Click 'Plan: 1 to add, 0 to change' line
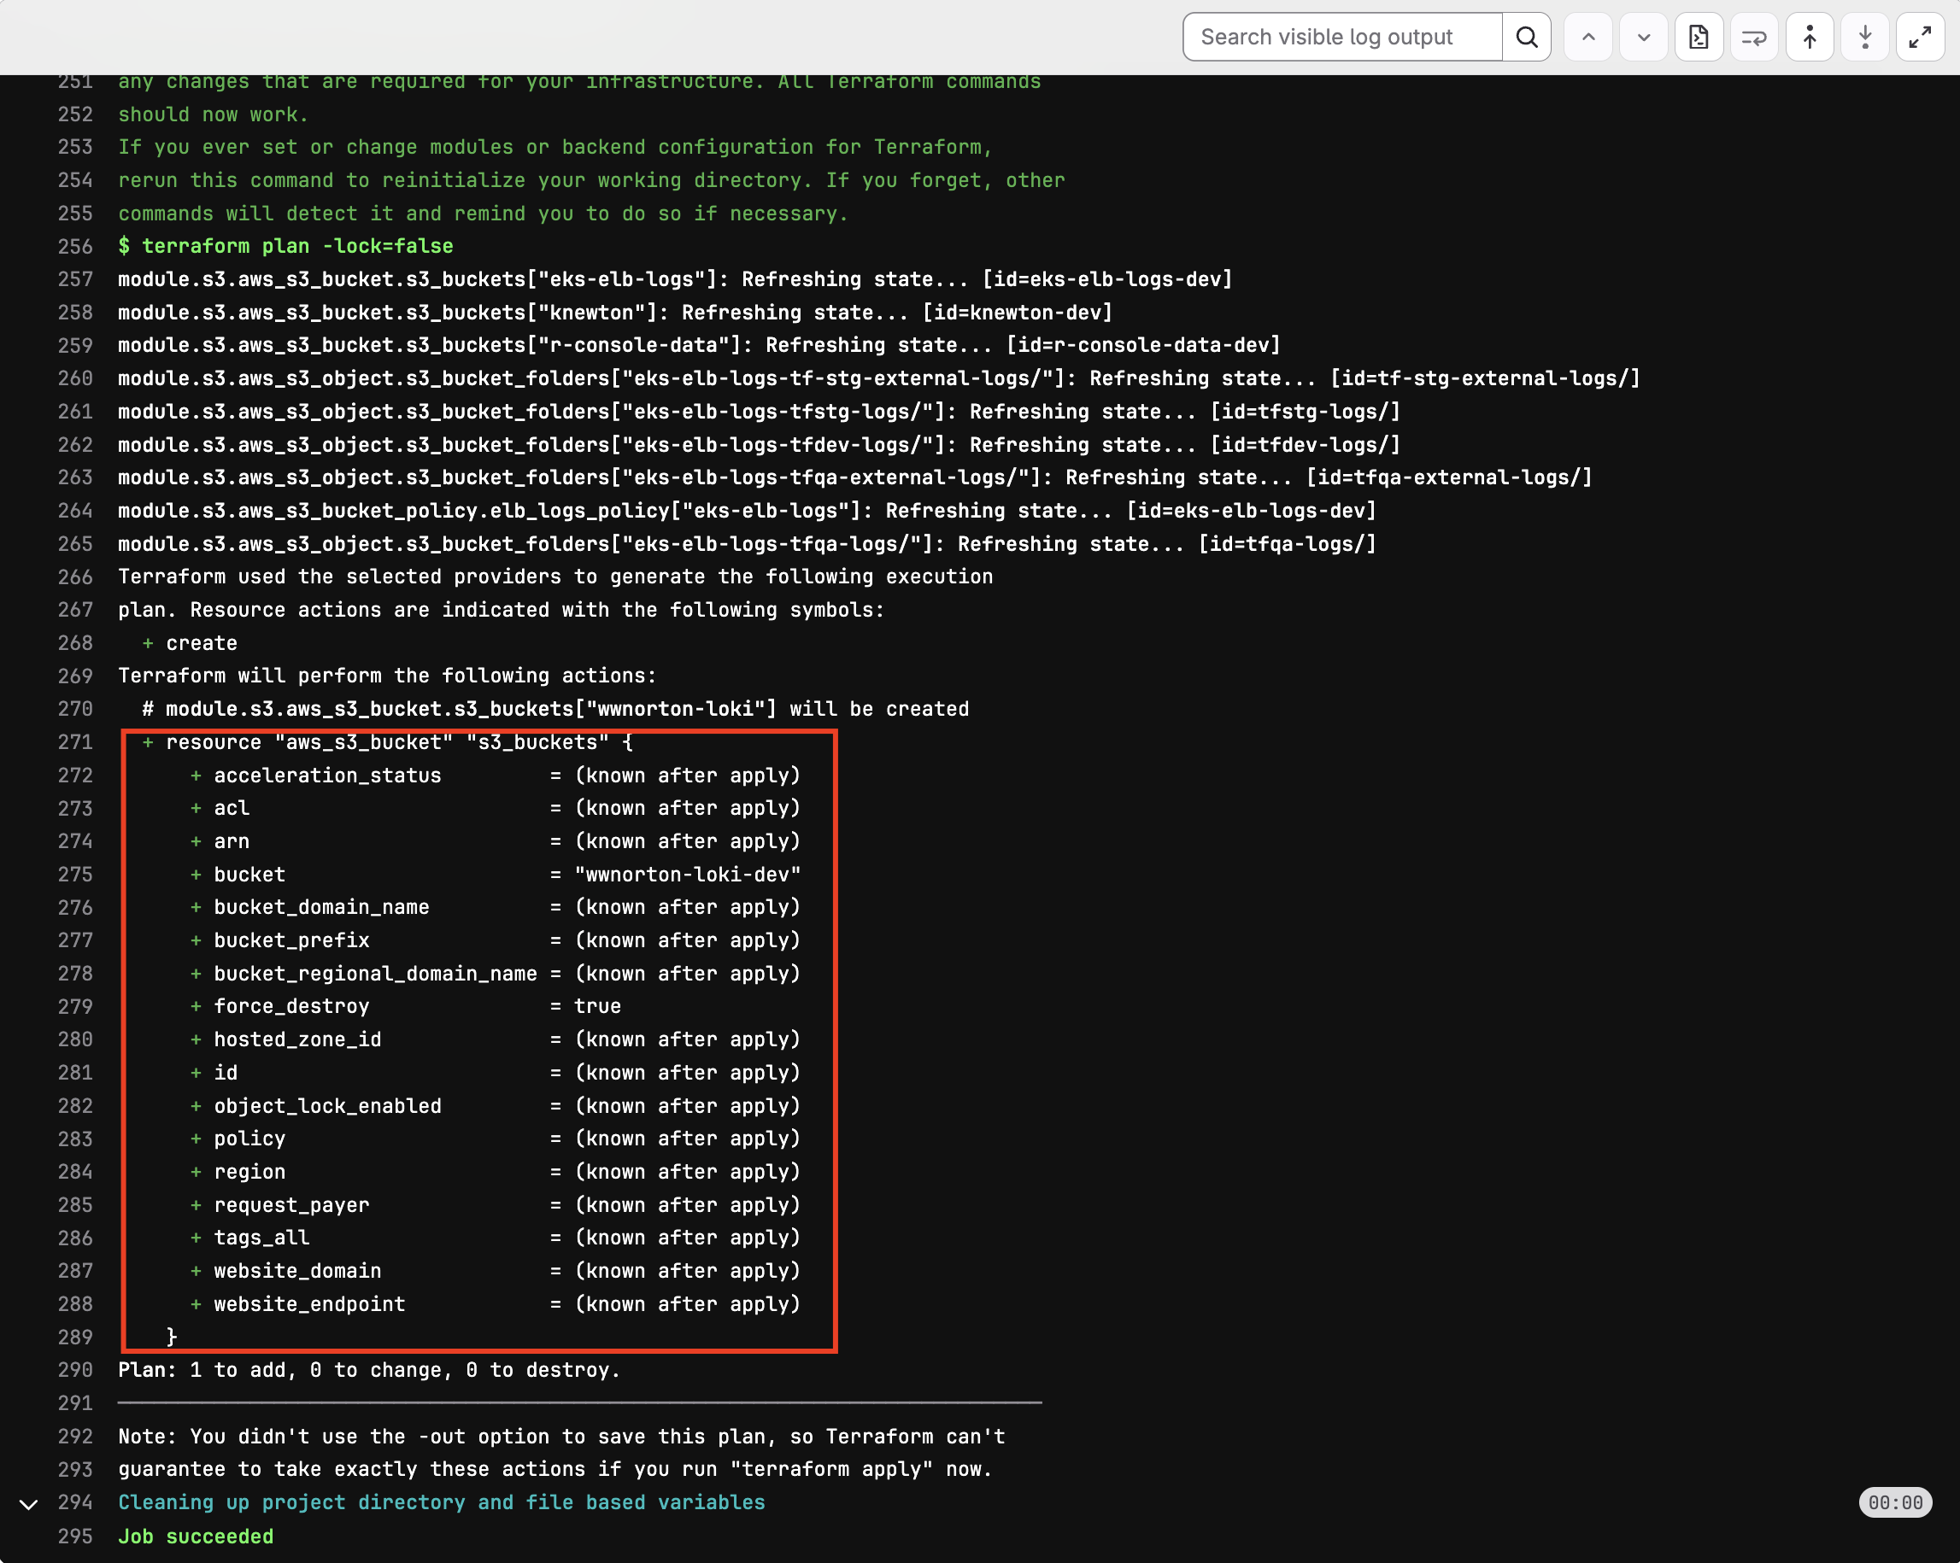This screenshot has width=1960, height=1563. [369, 1369]
